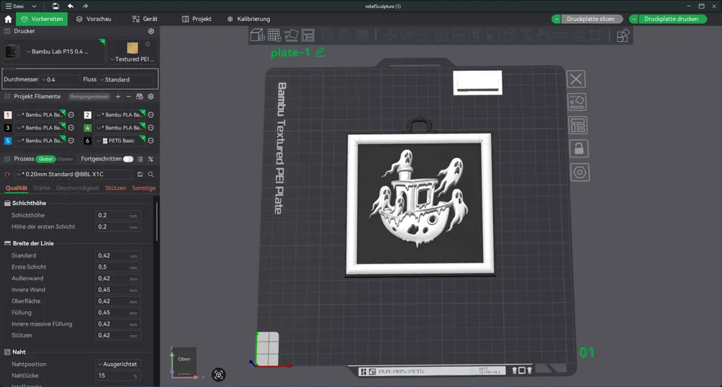The width and height of the screenshot is (722, 387).
Task: Select the Stärke settings tab
Action: 41,188
